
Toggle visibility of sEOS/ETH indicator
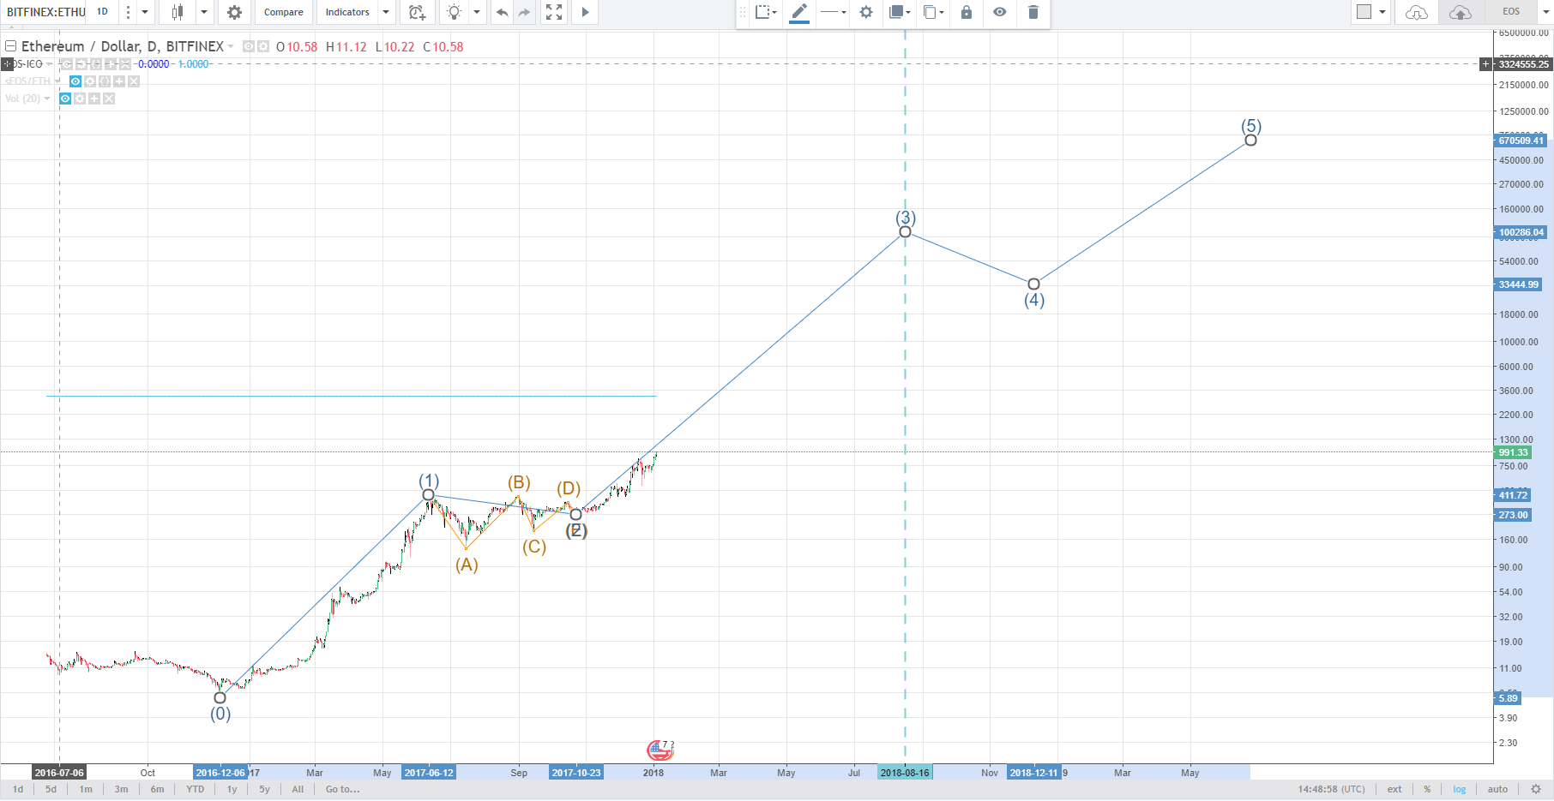(x=75, y=81)
